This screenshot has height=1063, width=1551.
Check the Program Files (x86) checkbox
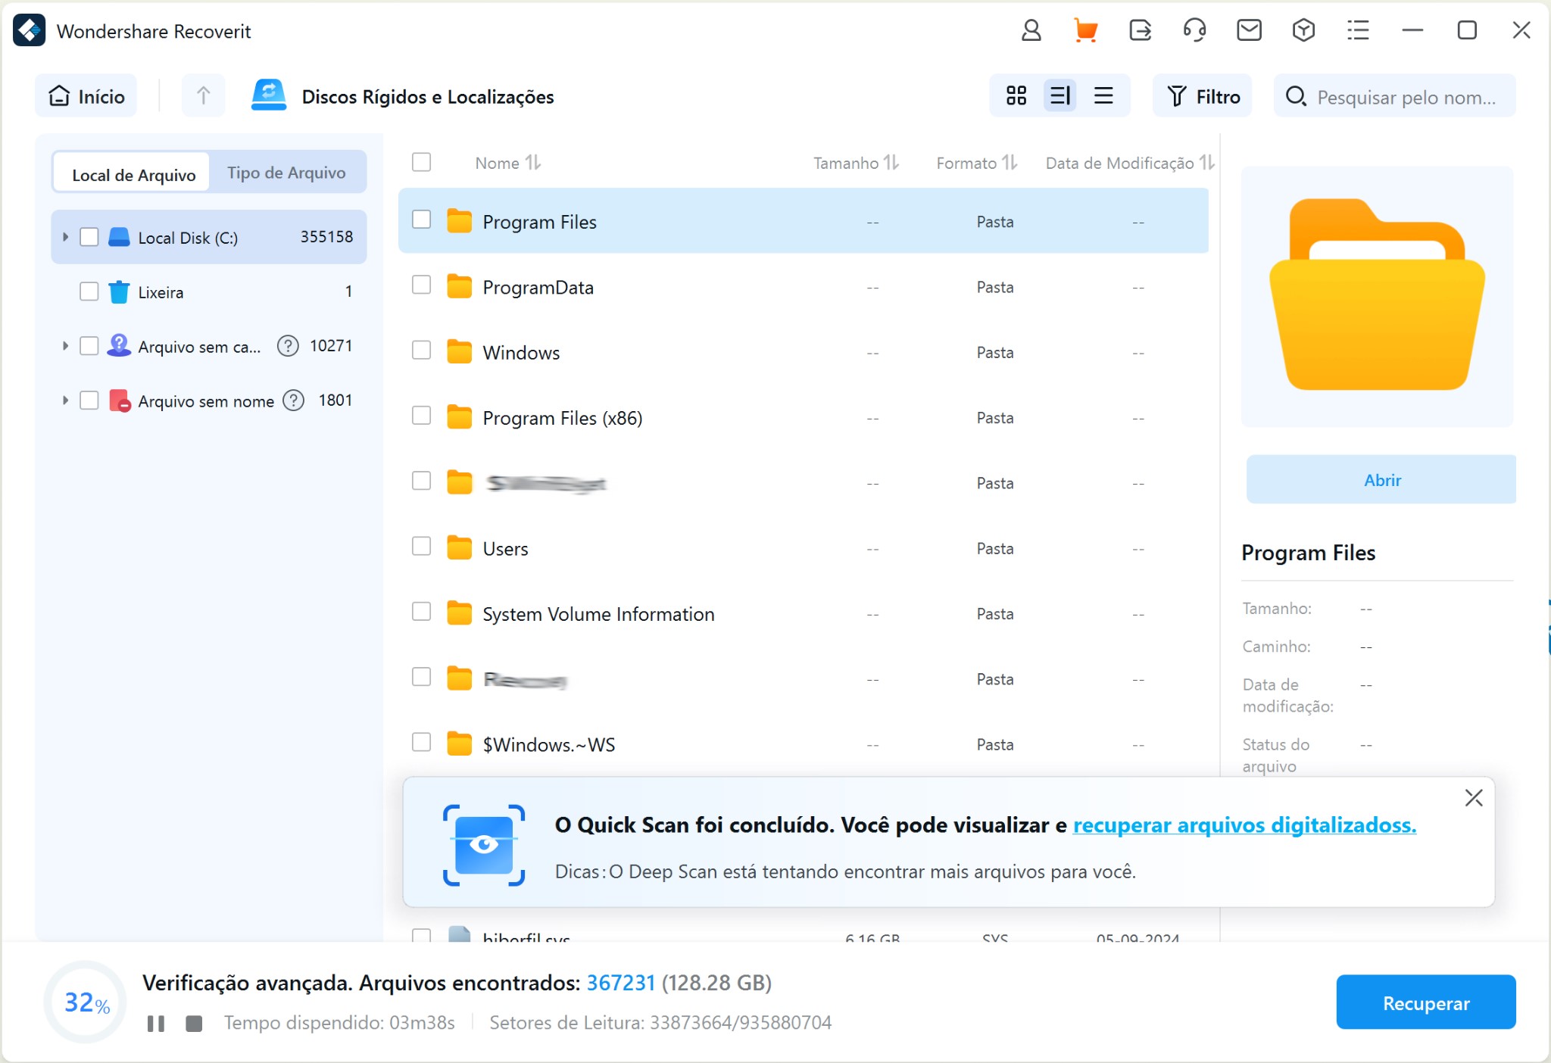pos(421,416)
